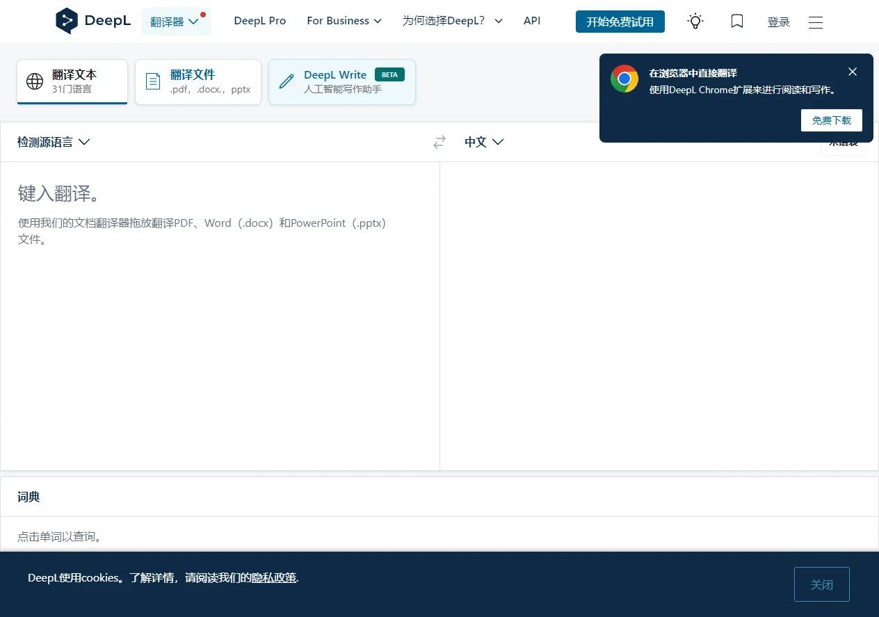Click 开始免费试用 button

click(620, 22)
